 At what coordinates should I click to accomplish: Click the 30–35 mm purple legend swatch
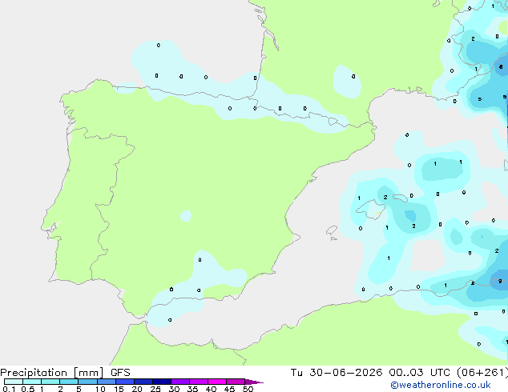(x=180, y=382)
